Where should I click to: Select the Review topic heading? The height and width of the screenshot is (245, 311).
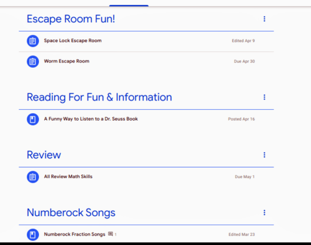coord(44,155)
